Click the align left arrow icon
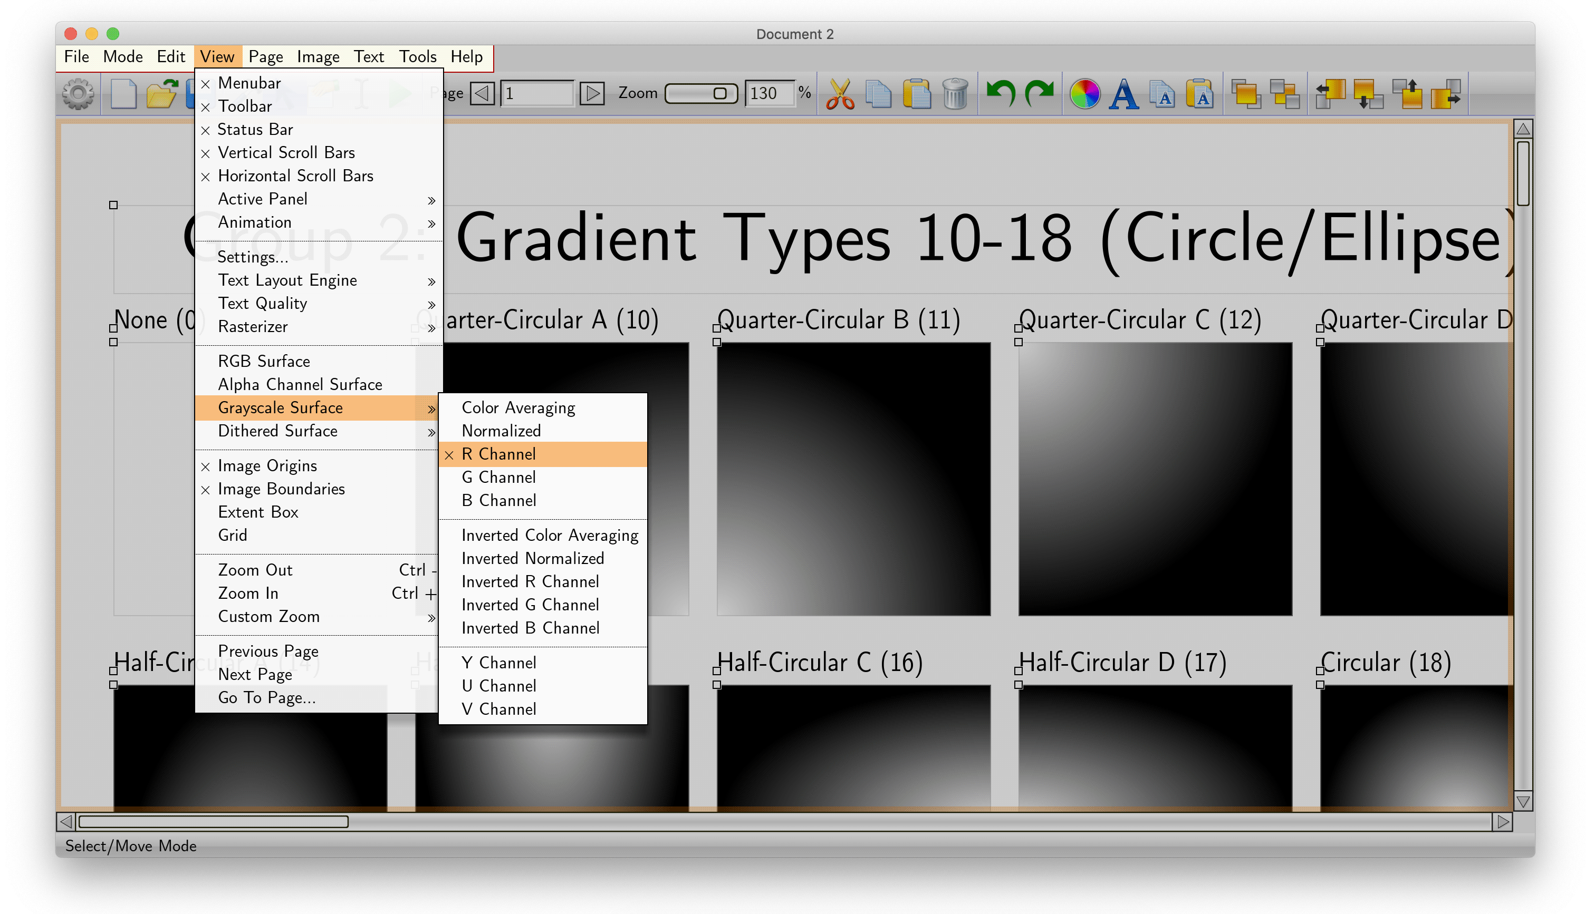Image resolution: width=1595 pixels, height=914 pixels. pos(1330,94)
